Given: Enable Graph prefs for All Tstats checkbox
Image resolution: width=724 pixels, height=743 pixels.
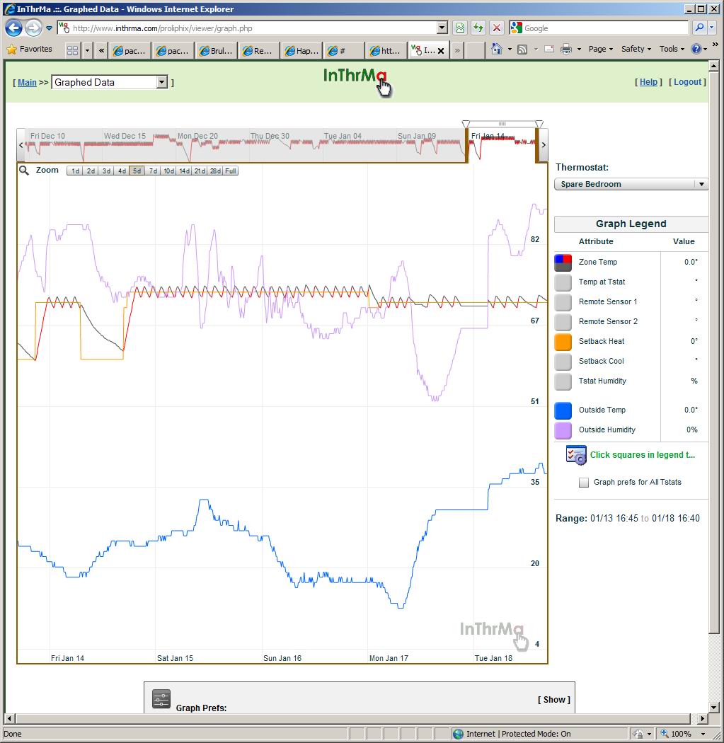Looking at the screenshot, I should (584, 483).
